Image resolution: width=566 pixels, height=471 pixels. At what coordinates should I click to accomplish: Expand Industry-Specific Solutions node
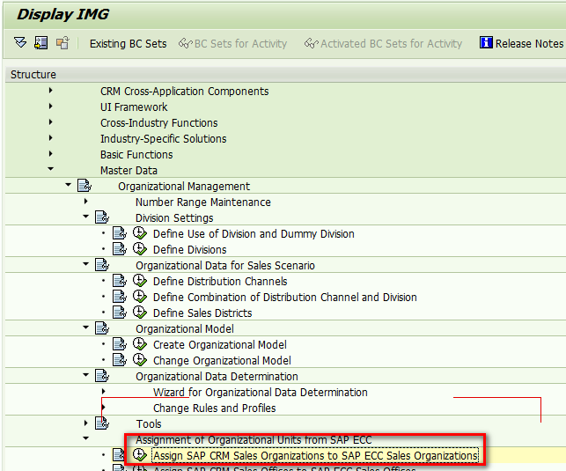pyautogui.click(x=50, y=138)
